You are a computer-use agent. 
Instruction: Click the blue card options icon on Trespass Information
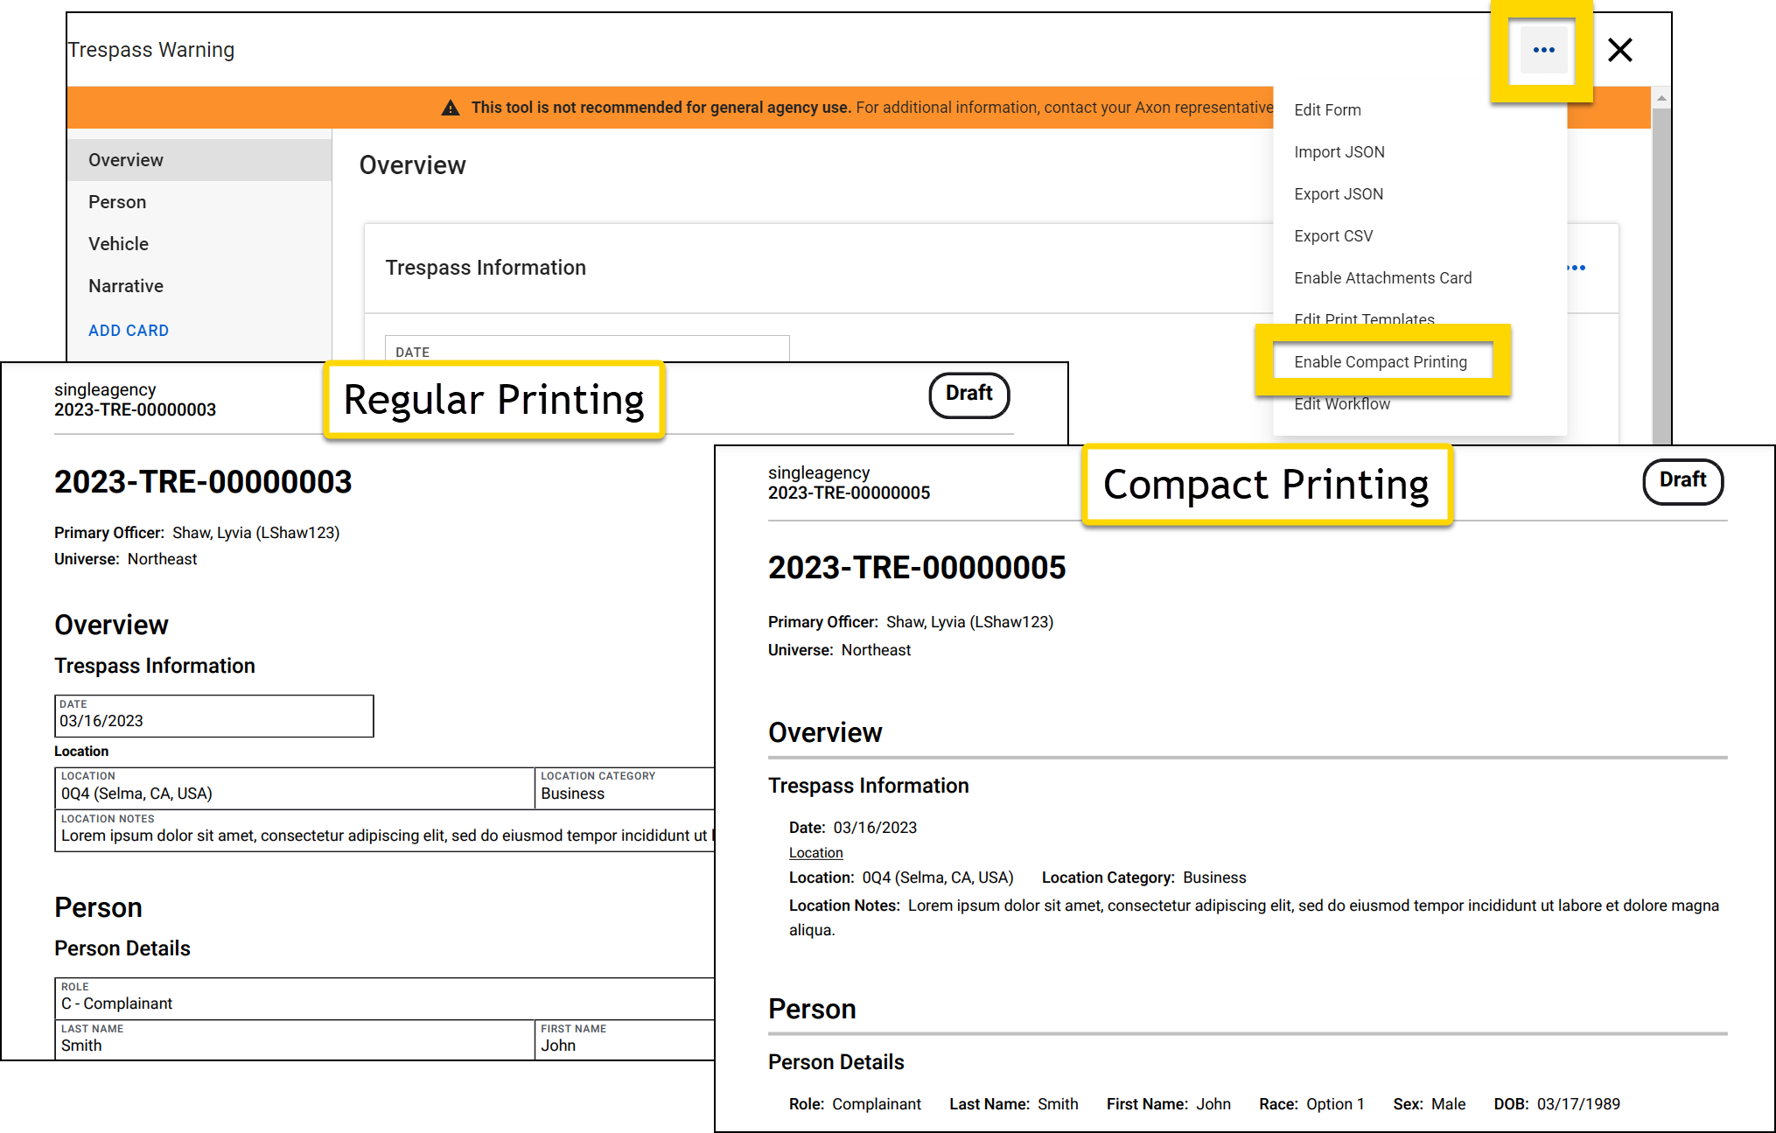1574,268
